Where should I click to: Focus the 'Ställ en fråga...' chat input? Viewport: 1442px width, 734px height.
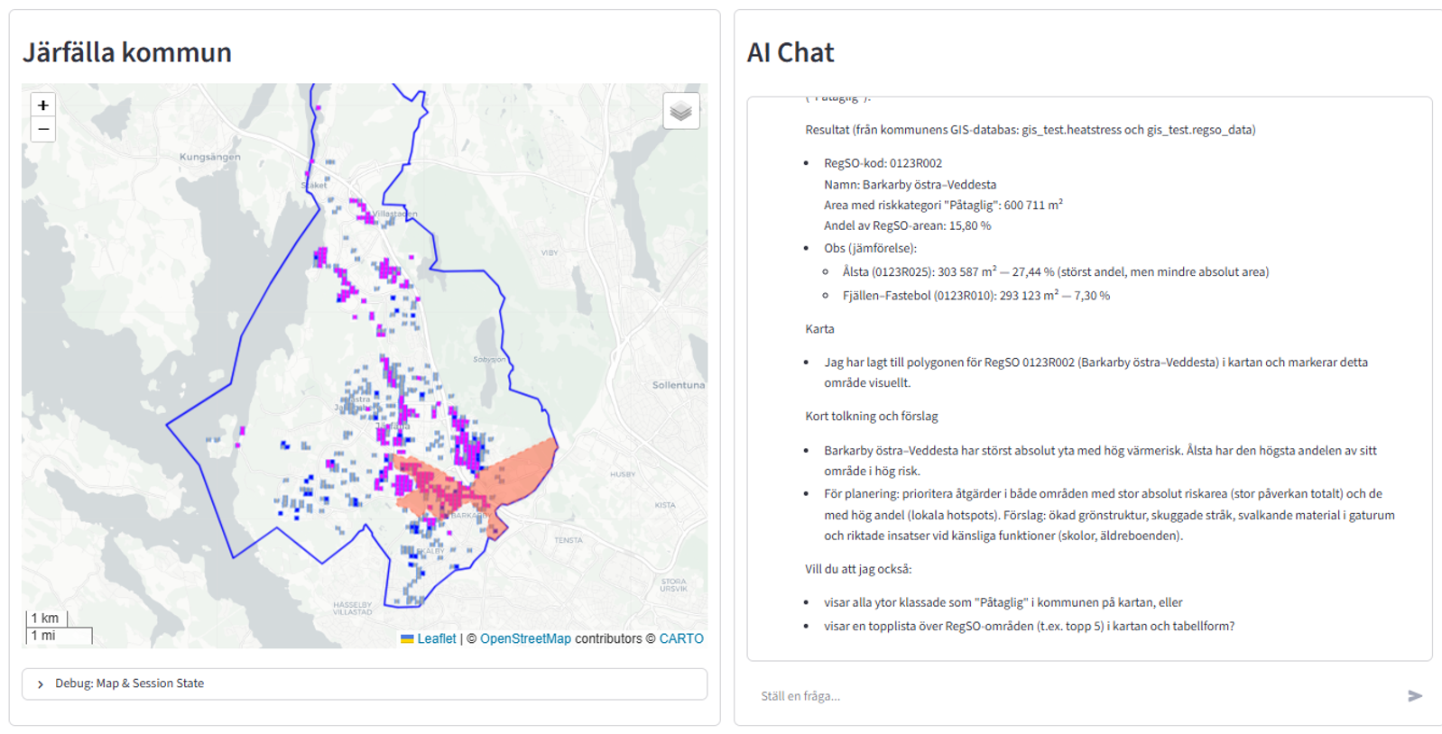(1074, 695)
